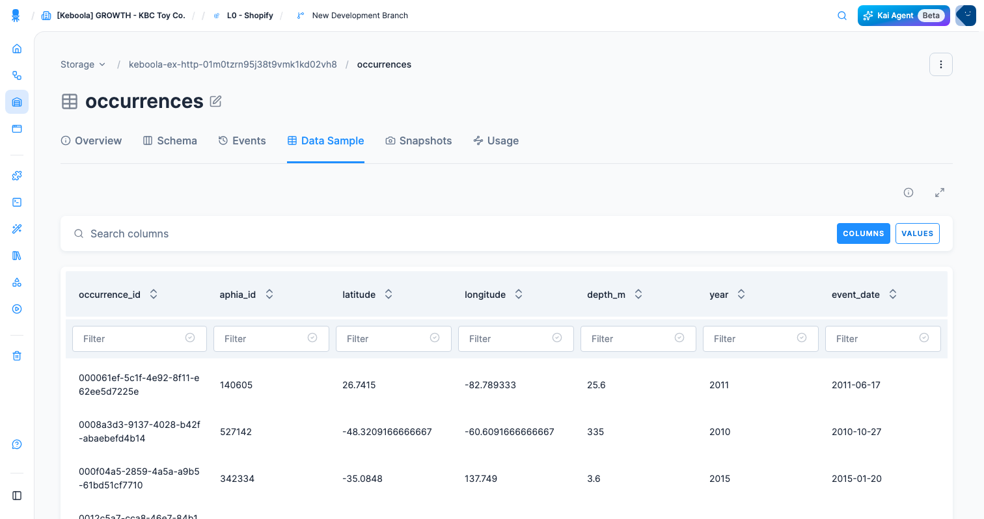Expand data sample to fullscreen
Viewport: 984px width, 519px height.
point(940,193)
